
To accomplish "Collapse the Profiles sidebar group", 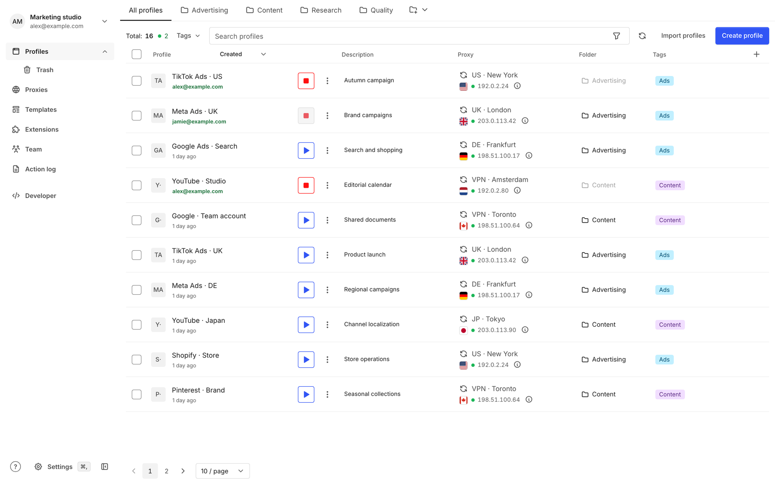I will point(105,51).
